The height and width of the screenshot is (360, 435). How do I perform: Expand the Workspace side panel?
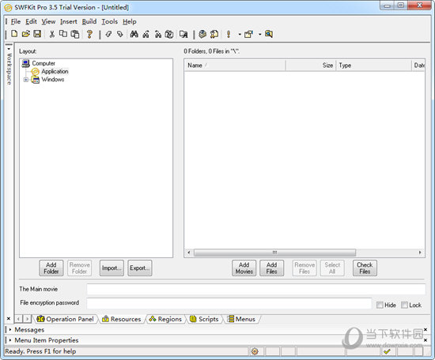click(x=9, y=49)
